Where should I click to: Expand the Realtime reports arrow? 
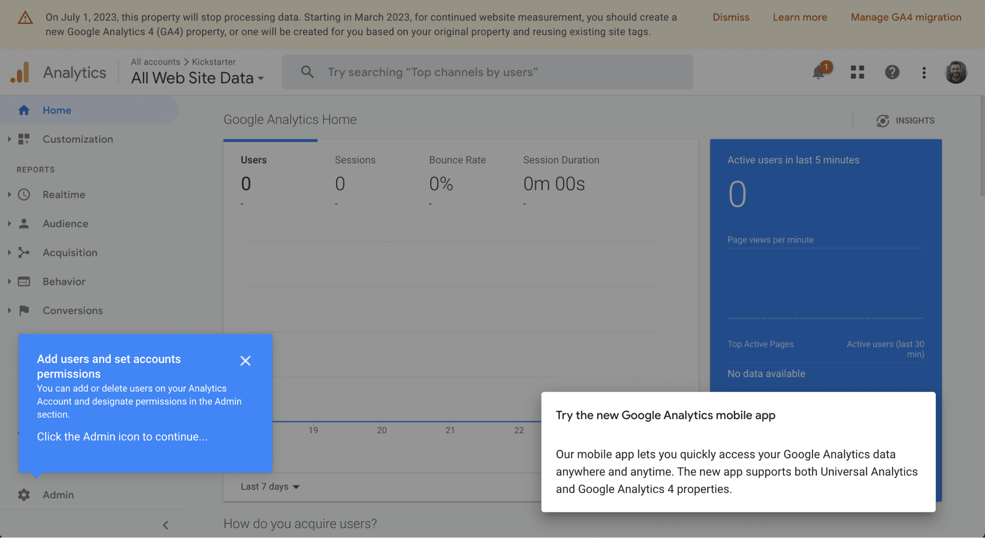(x=9, y=195)
